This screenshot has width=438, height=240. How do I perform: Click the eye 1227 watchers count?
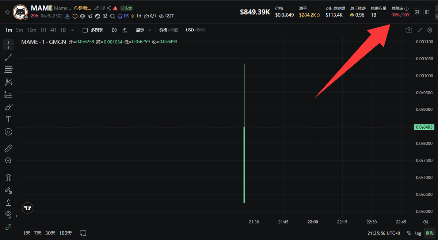pos(166,16)
